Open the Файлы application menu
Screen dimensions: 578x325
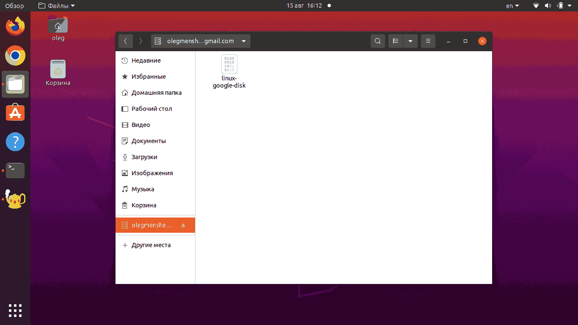tap(56, 6)
